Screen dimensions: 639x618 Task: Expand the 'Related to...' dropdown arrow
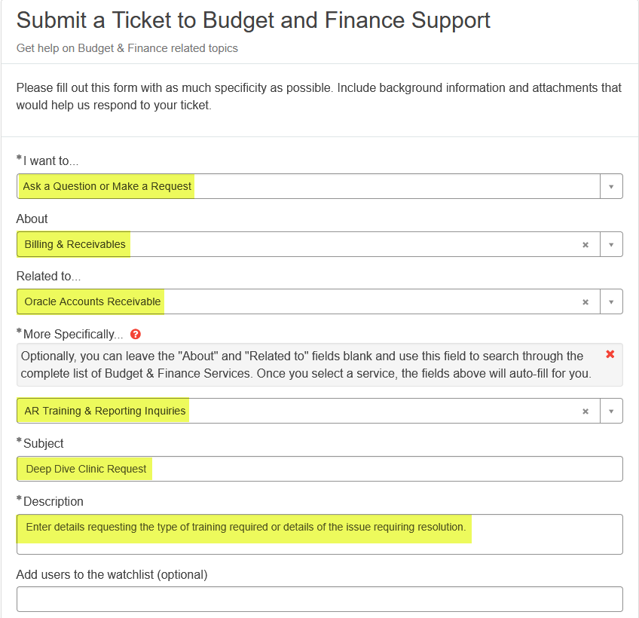click(x=611, y=301)
